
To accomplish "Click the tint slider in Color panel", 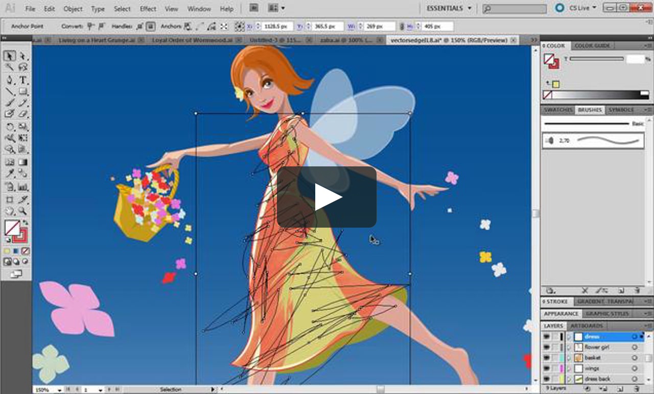I will click(596, 59).
